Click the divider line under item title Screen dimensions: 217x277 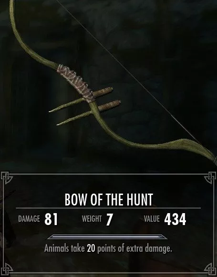point(108,208)
